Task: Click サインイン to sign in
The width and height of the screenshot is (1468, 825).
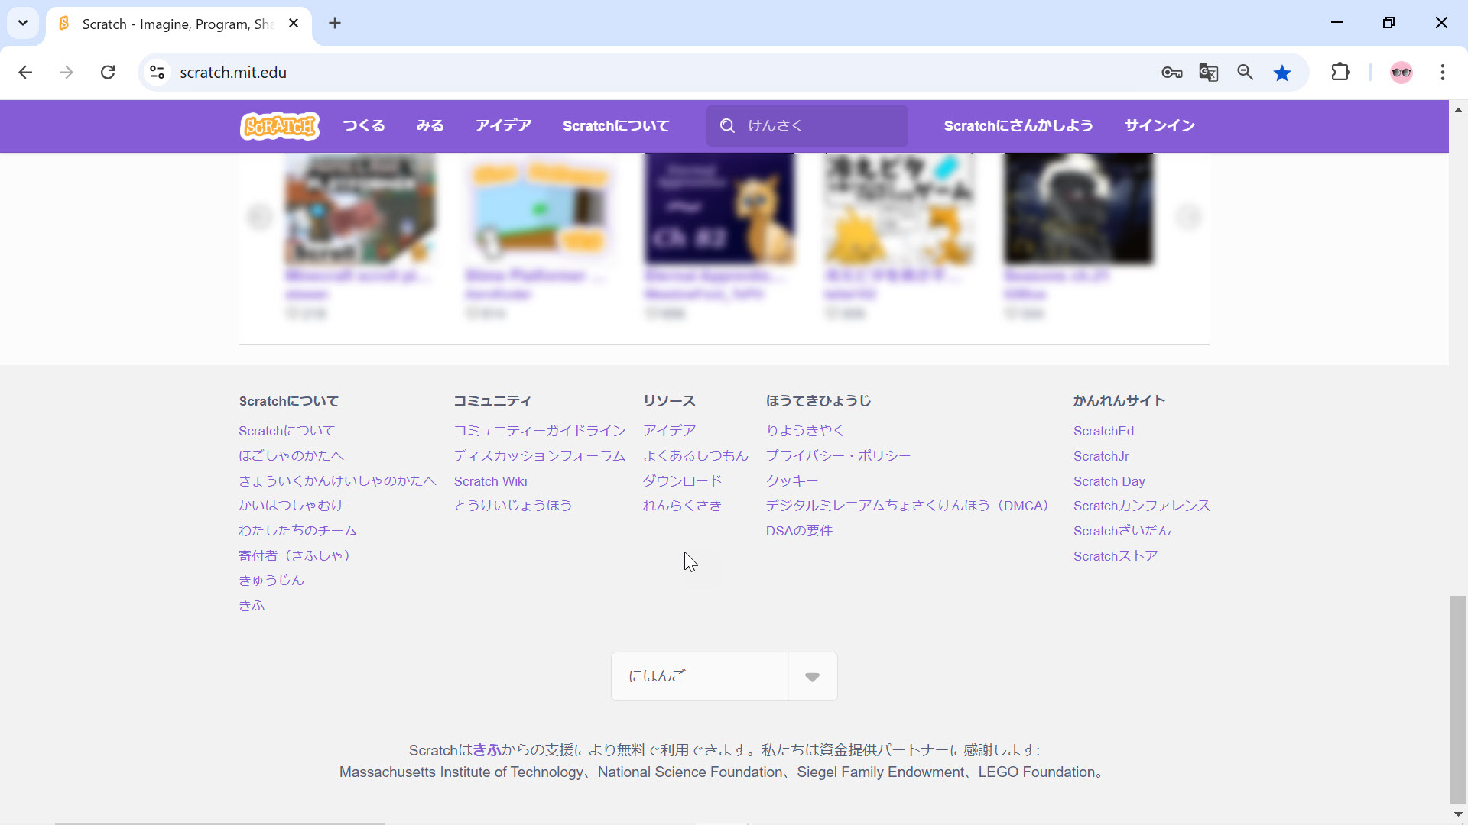Action: 1159,126
